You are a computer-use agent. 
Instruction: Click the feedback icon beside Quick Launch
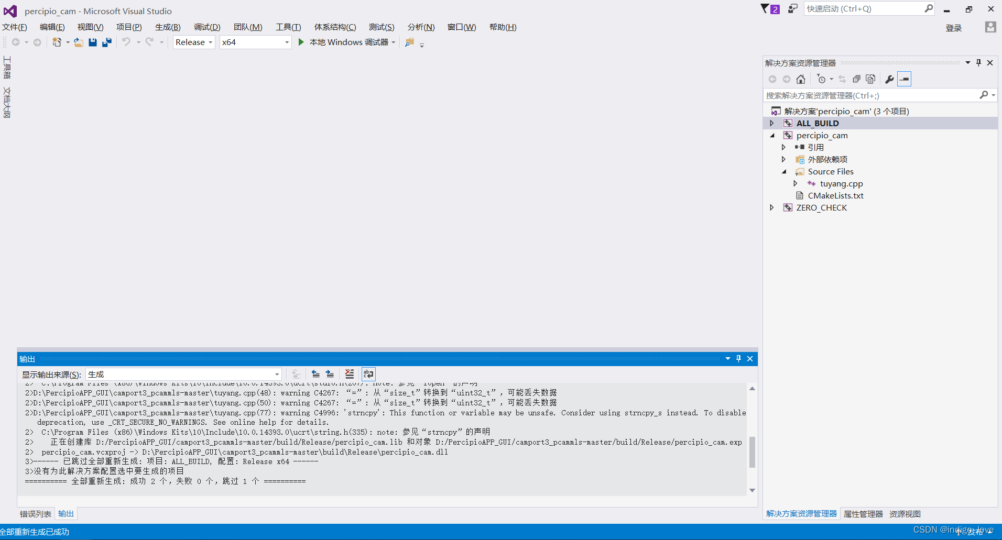pyautogui.click(x=792, y=8)
